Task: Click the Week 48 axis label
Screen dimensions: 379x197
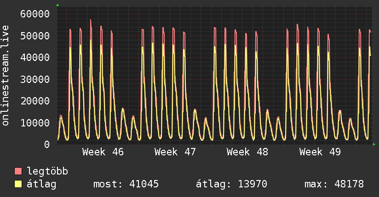Action: click(247, 152)
